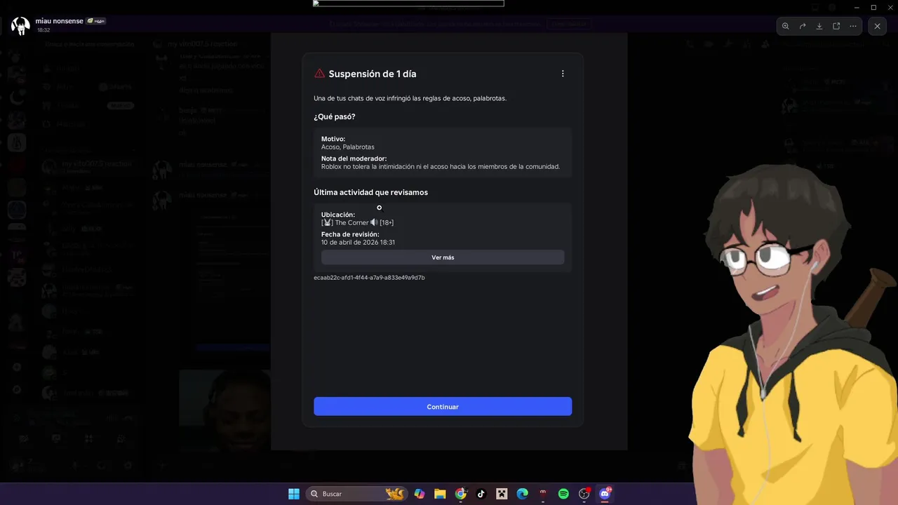Image resolution: width=898 pixels, height=505 pixels.
Task: Open OBS Studio from the taskbar
Action: coord(584,494)
